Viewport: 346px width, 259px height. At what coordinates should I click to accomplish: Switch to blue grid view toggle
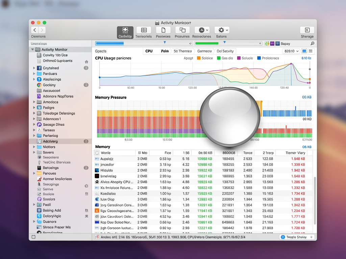pos(304,51)
